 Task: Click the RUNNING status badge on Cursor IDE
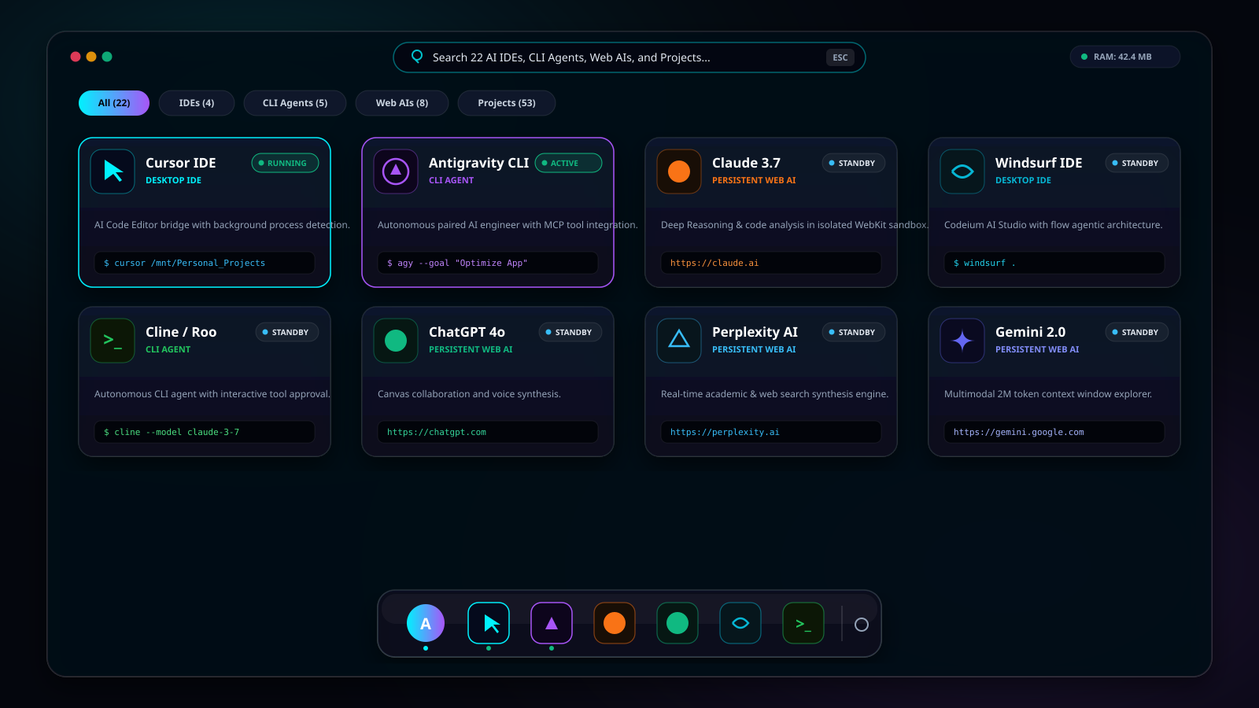pos(285,163)
